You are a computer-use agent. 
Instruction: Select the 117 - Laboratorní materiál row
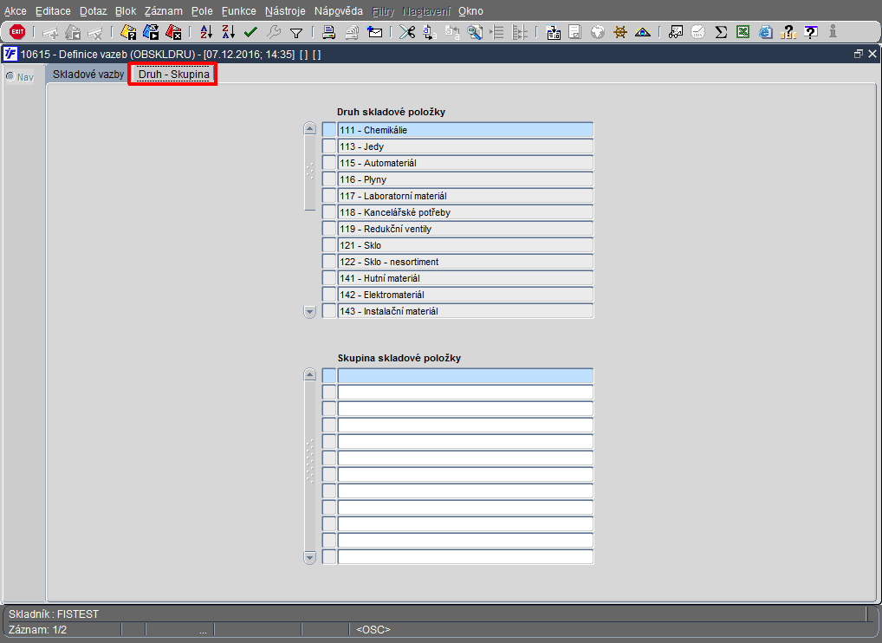tap(465, 196)
